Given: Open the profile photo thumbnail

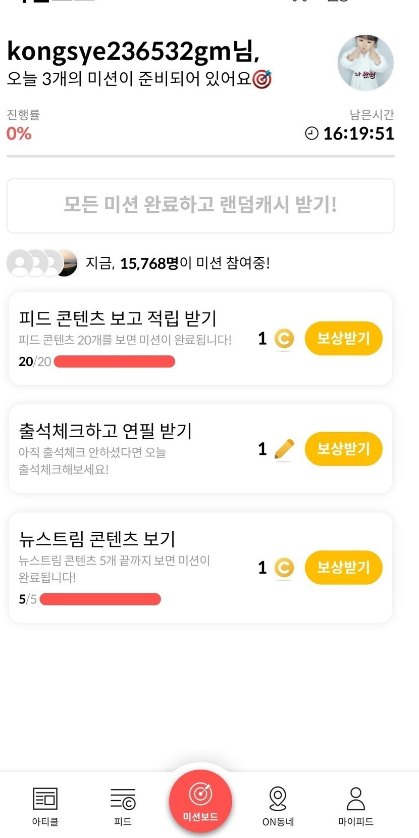Looking at the screenshot, I should pyautogui.click(x=365, y=63).
